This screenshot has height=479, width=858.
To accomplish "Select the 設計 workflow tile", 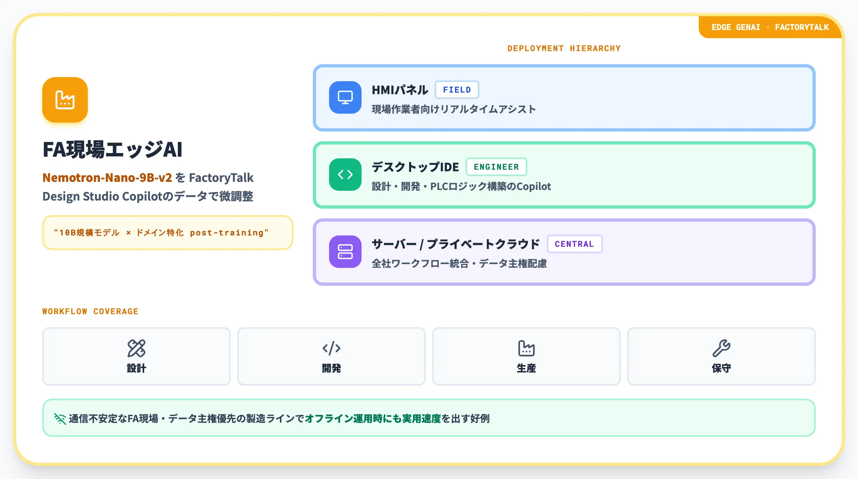I will [x=136, y=356].
